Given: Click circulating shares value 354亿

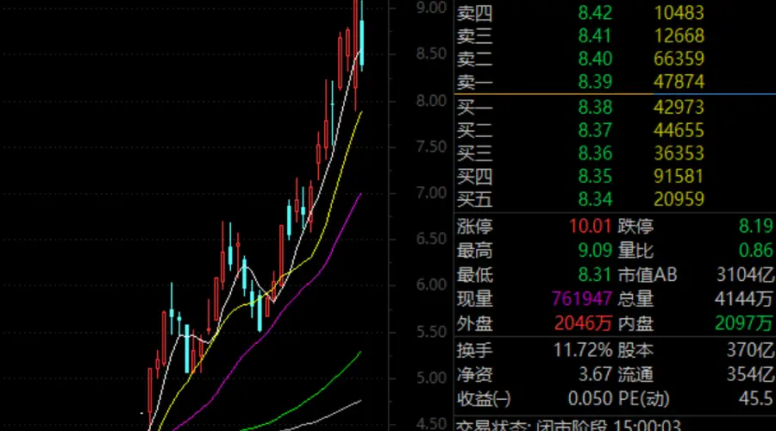Looking at the screenshot, I should pos(750,375).
